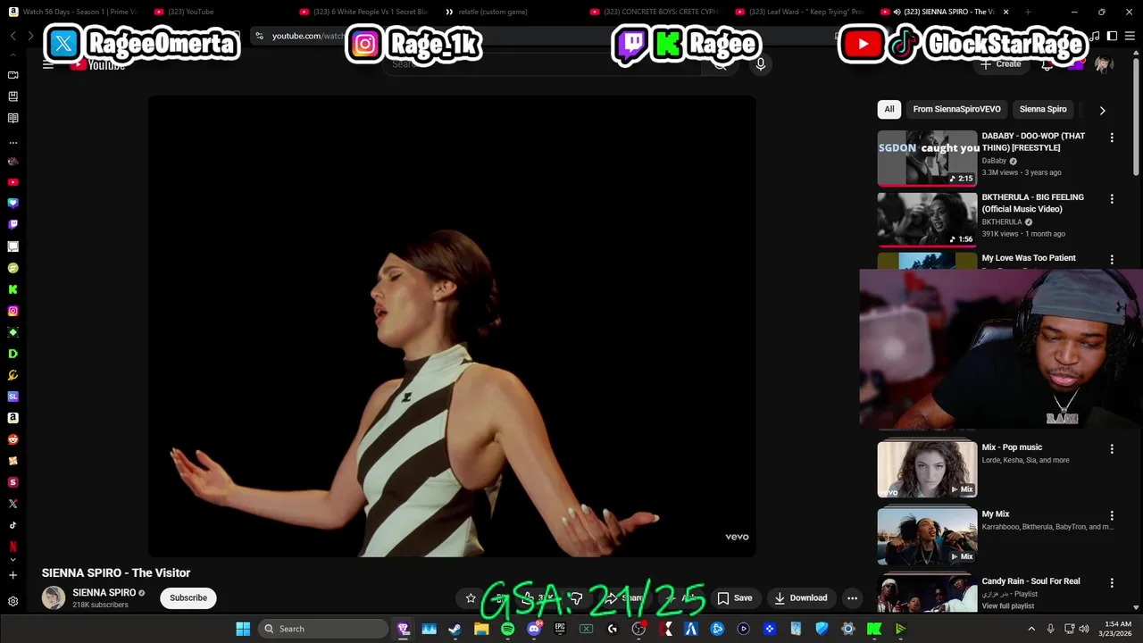Download the video
This screenshot has height=643, width=1143.
click(x=801, y=597)
